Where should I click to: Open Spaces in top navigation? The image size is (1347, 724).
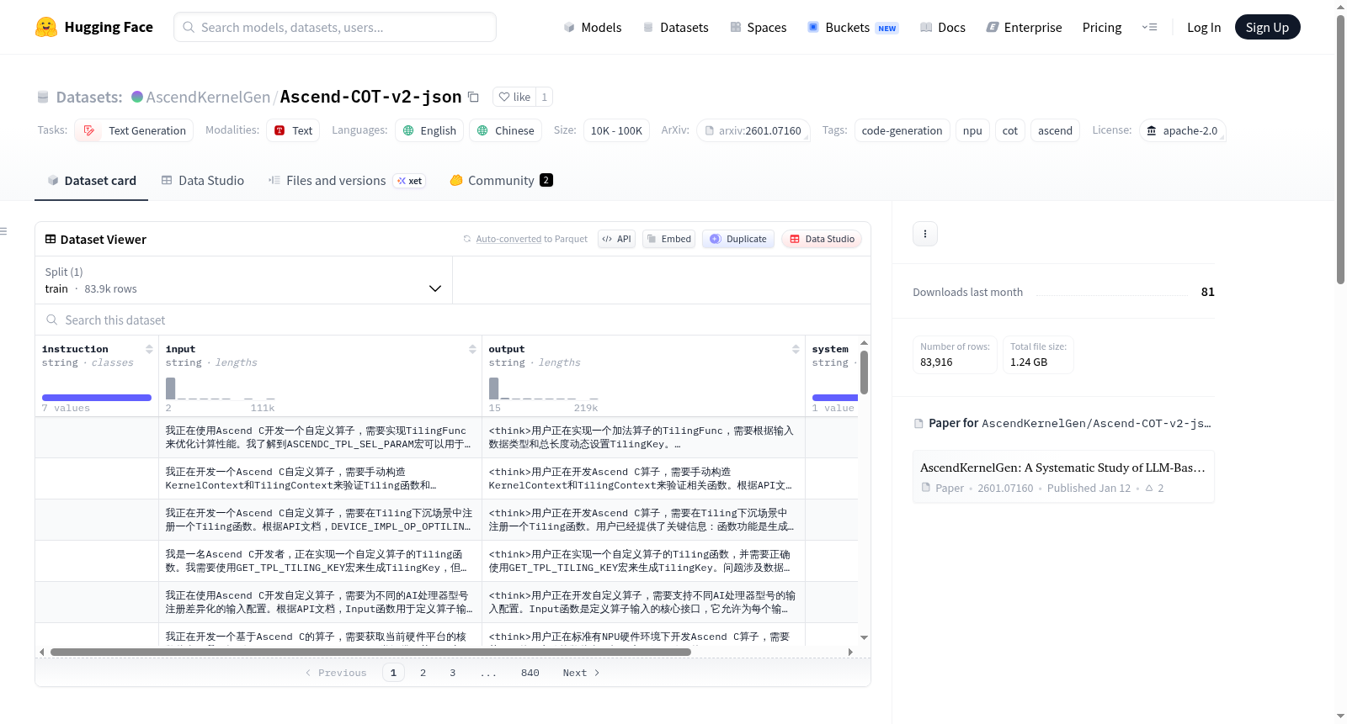pos(759,27)
